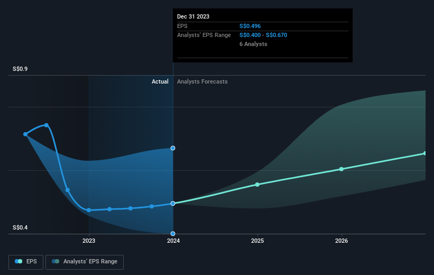Select the 2026 forecast EPS data point
Viewport: 434px width, 275px height.
pos(341,169)
